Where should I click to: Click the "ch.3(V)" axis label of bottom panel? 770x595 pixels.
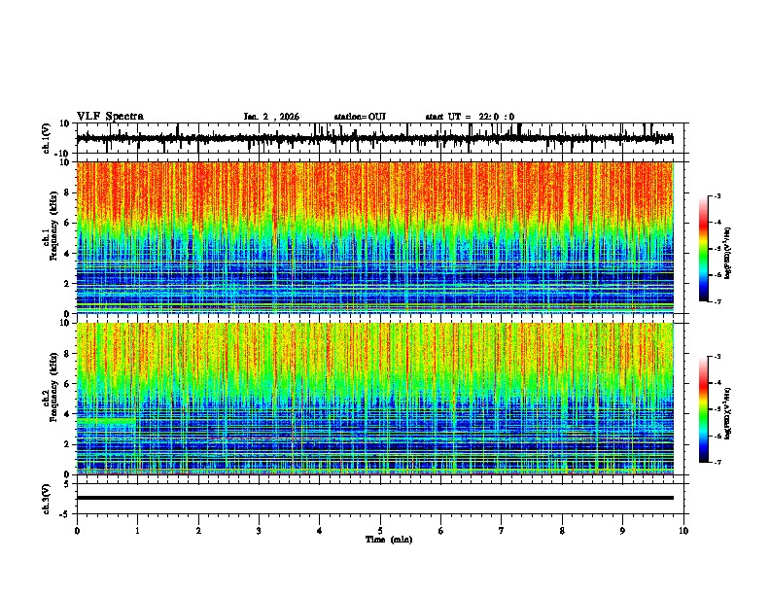(47, 499)
